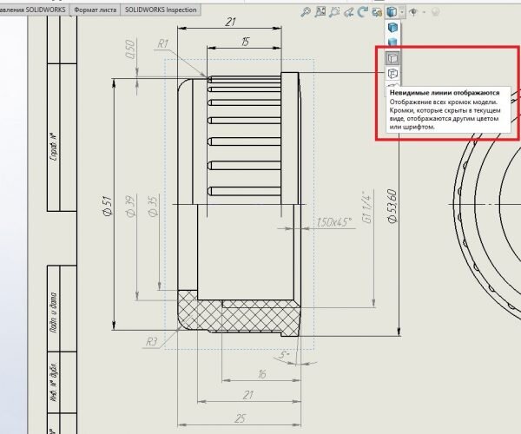Click the Zoom to Area icon
This screenshot has width=521, height=434.
[320, 12]
